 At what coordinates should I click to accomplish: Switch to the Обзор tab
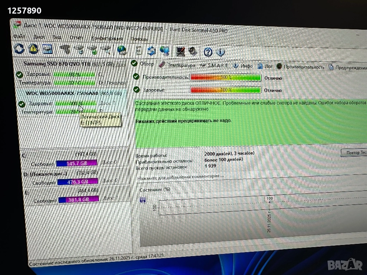click(143, 64)
